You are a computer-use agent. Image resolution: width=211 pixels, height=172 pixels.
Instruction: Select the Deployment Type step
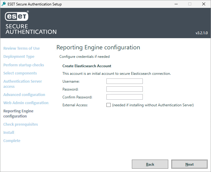19,56
